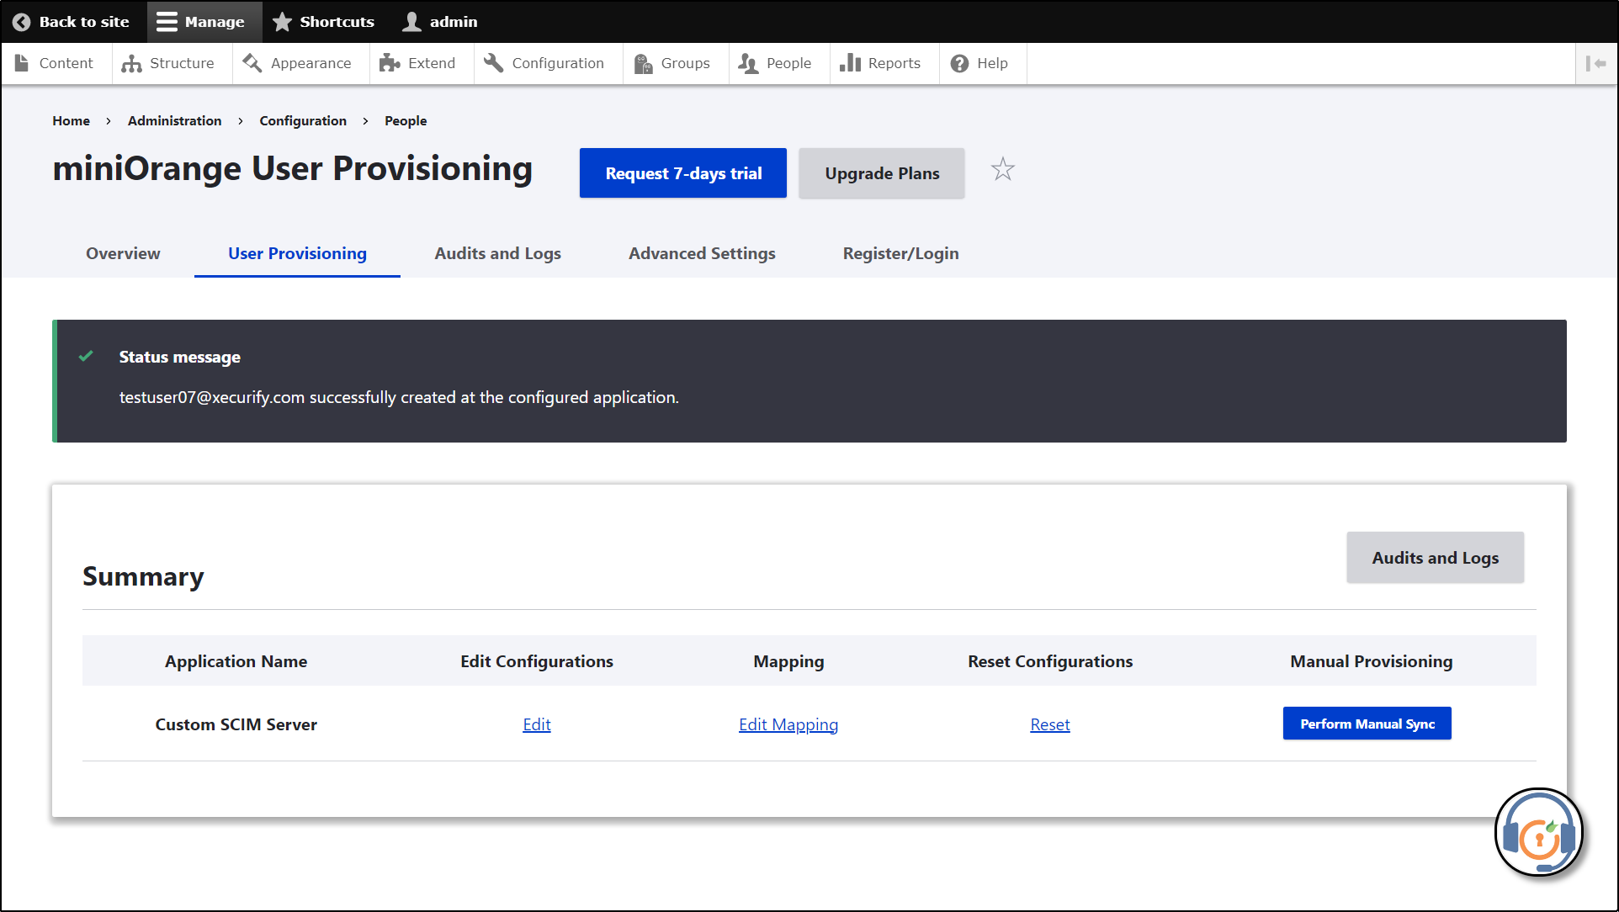Open the Manage menu

click(x=203, y=21)
